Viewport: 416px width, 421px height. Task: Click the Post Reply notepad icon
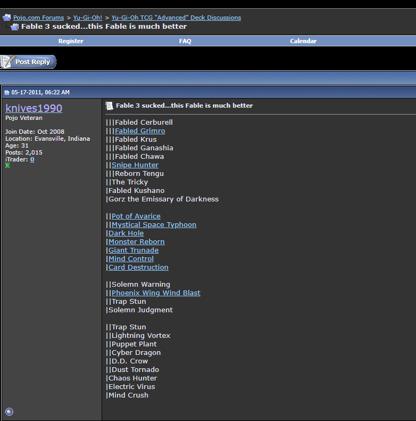coord(7,62)
